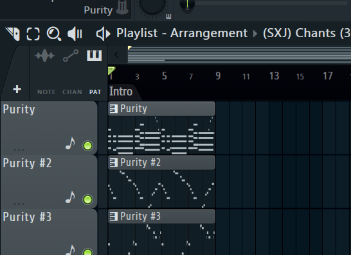Click the playlist horizontal overview scrollbar

point(239,55)
